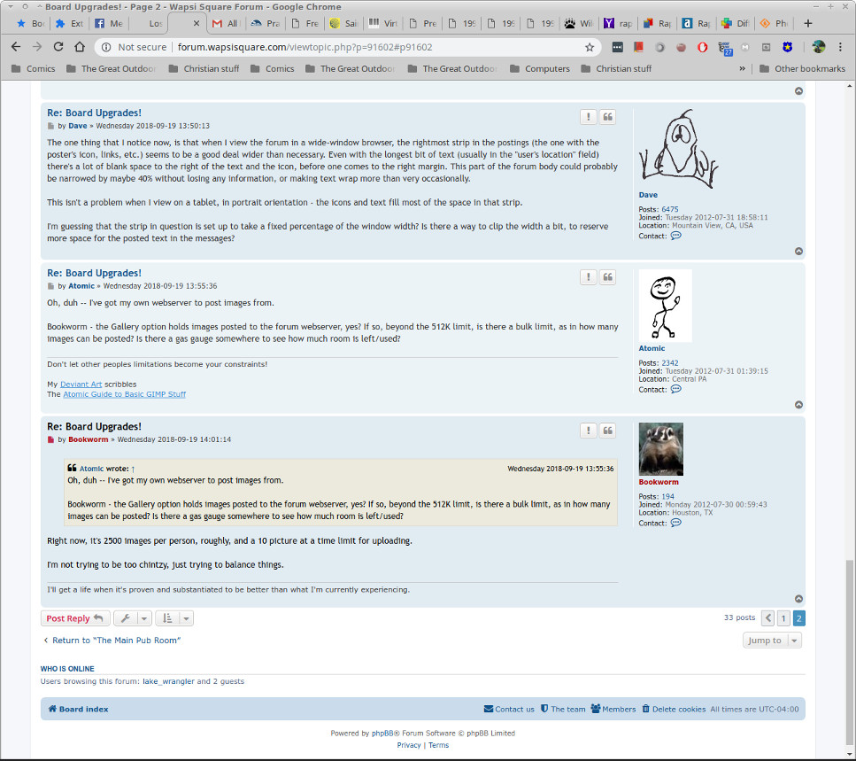The image size is (856, 761).
Task: Reload the page
Action: (x=81, y=47)
